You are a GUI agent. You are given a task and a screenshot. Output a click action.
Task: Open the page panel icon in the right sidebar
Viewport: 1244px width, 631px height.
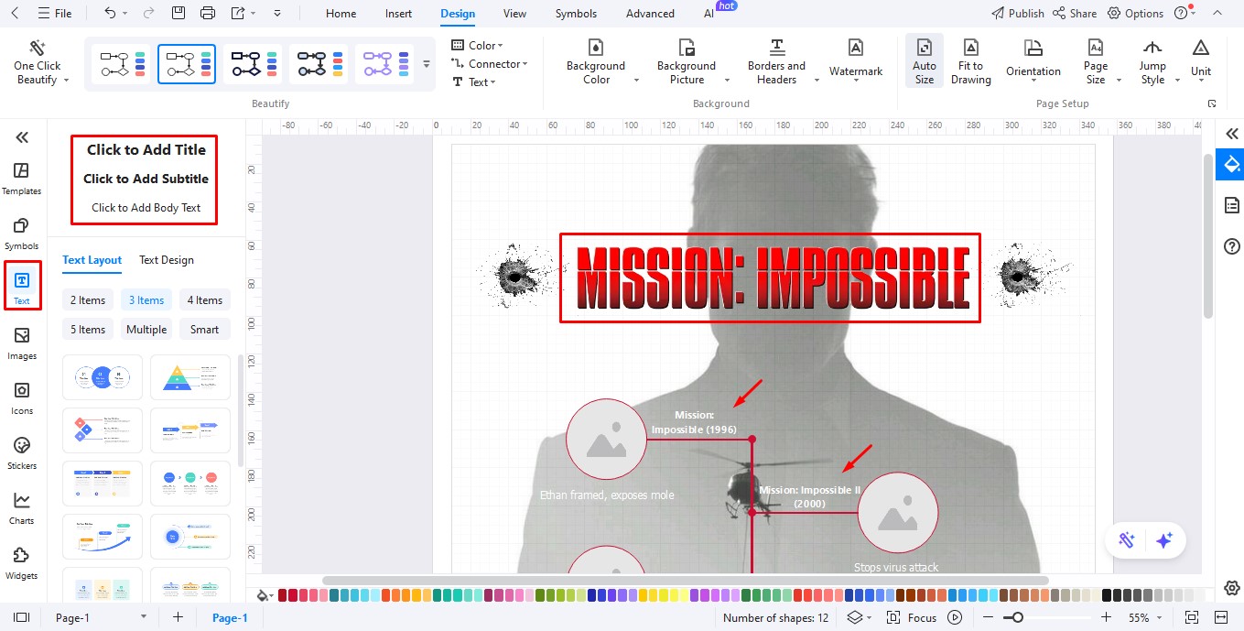coord(1231,205)
